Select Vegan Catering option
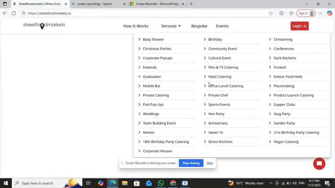335x188 pixels. click(286, 142)
